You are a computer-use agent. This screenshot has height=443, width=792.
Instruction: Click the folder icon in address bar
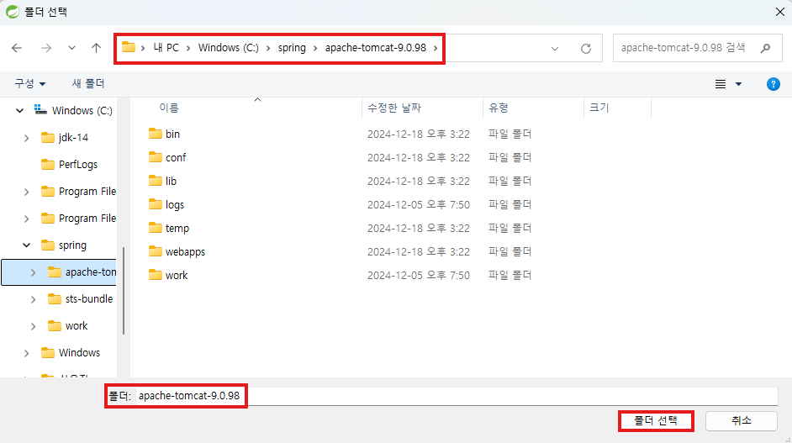(x=129, y=47)
